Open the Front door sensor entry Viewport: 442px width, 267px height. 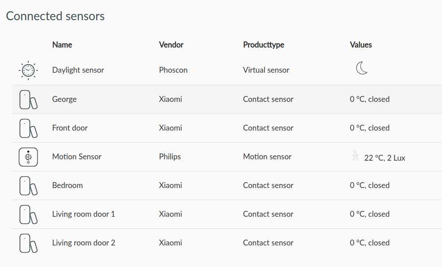[70, 128]
